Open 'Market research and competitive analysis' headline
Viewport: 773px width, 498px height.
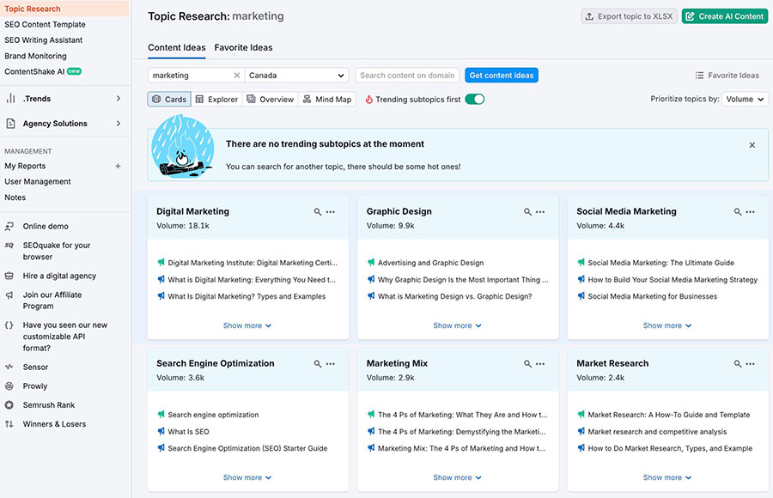657,431
